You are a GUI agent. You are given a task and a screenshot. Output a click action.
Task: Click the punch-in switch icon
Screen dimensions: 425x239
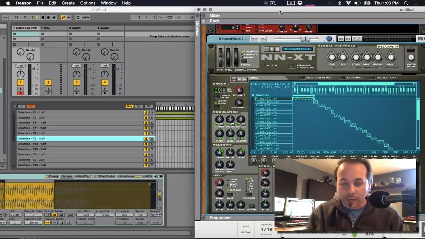[x=161, y=17]
